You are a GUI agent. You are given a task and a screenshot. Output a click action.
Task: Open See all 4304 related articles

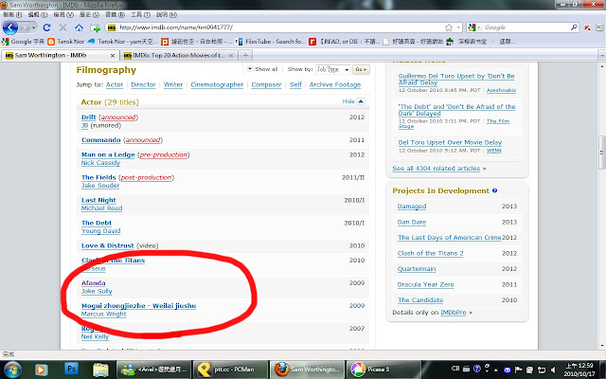[436, 169]
